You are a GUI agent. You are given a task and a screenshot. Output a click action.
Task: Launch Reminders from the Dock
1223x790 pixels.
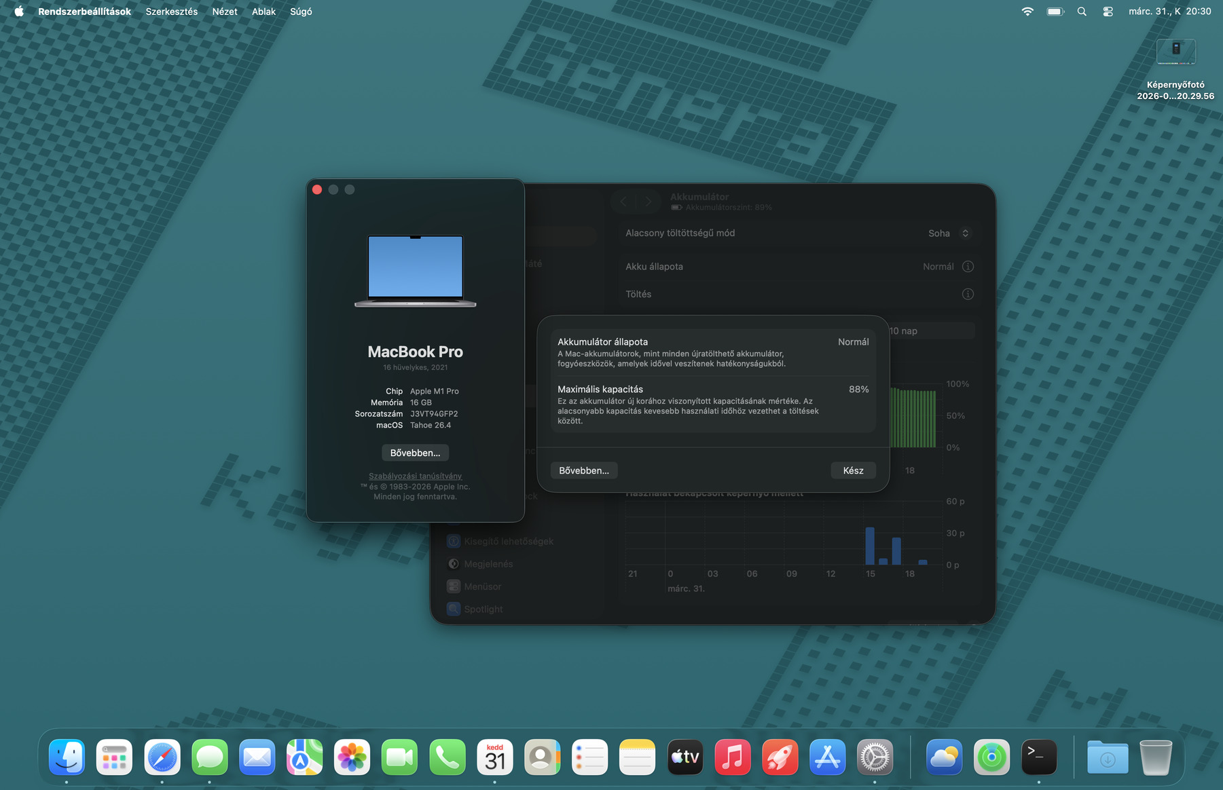tap(589, 757)
